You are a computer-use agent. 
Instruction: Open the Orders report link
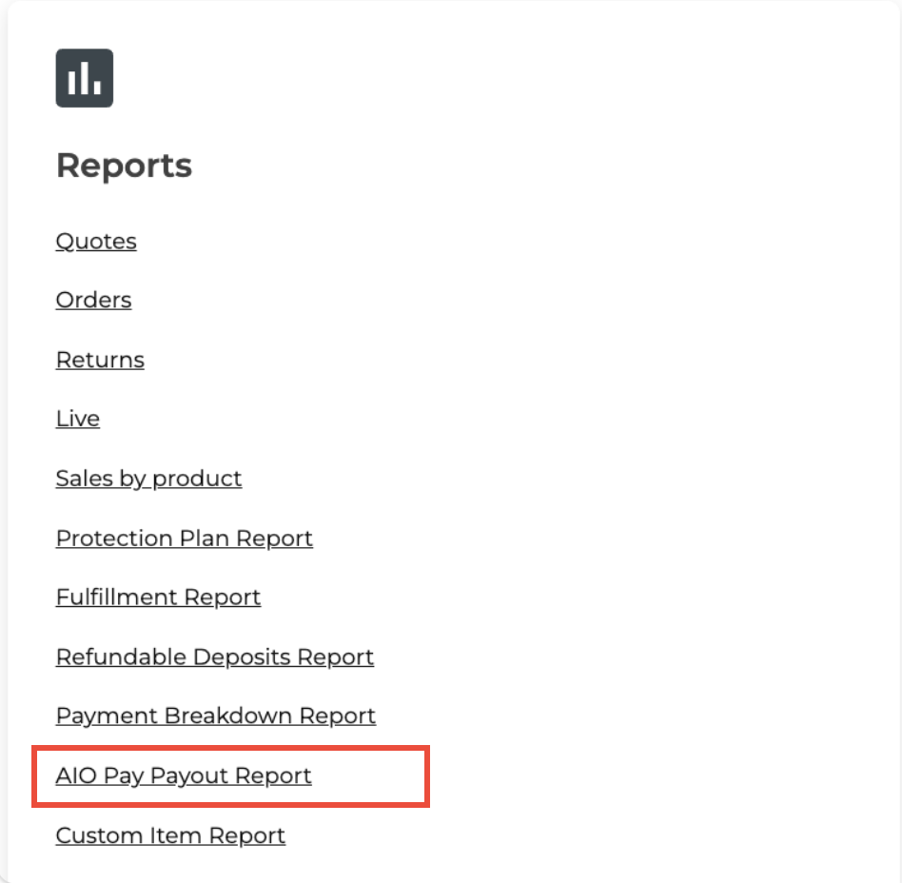point(93,301)
